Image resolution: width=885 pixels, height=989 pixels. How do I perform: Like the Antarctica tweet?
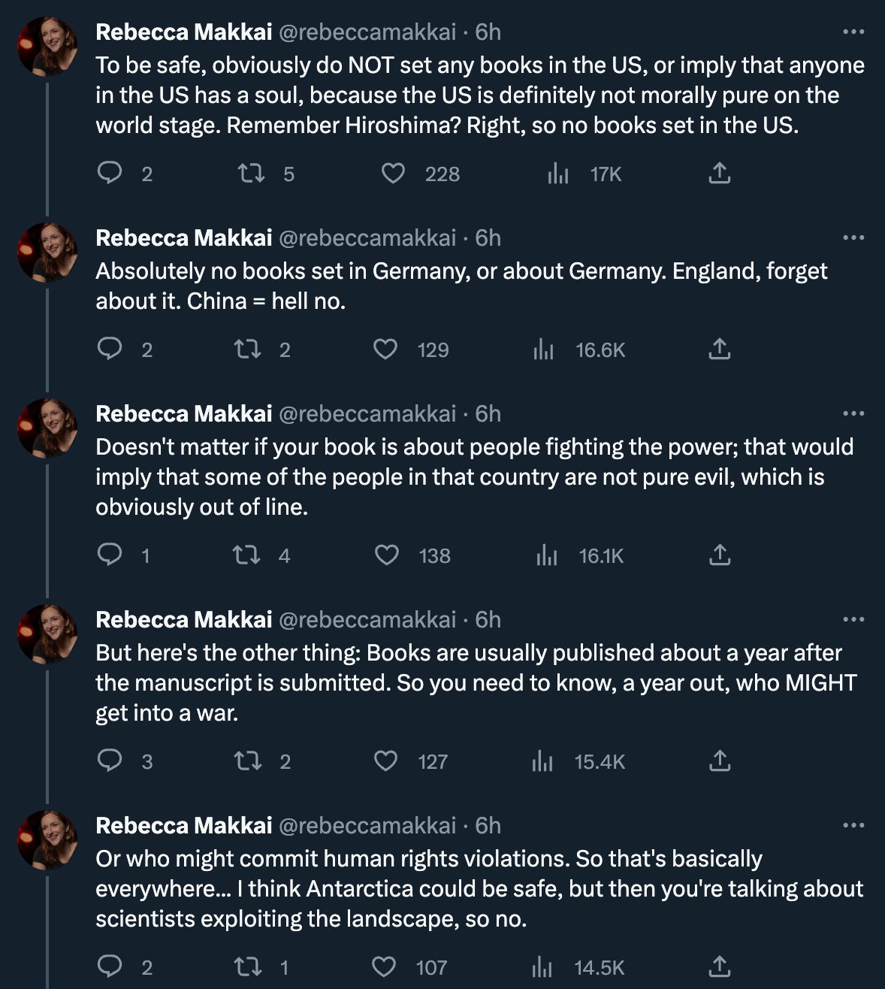[x=385, y=967]
